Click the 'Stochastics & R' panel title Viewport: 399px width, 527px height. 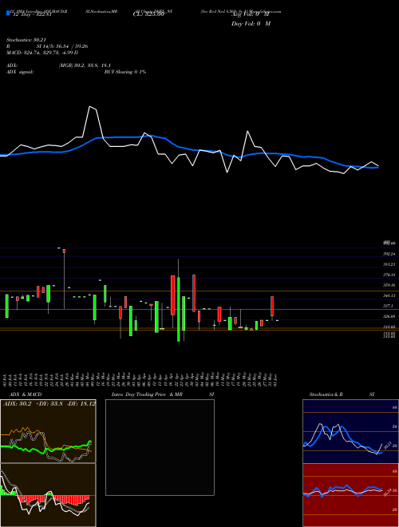coord(326,394)
